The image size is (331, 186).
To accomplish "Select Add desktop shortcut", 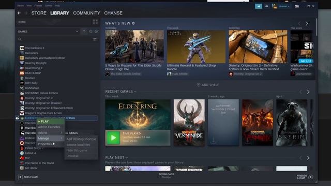I will click(81, 139).
